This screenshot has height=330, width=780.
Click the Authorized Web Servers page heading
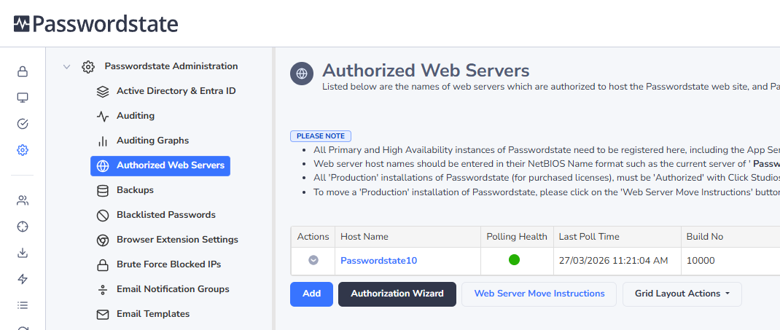(x=426, y=70)
